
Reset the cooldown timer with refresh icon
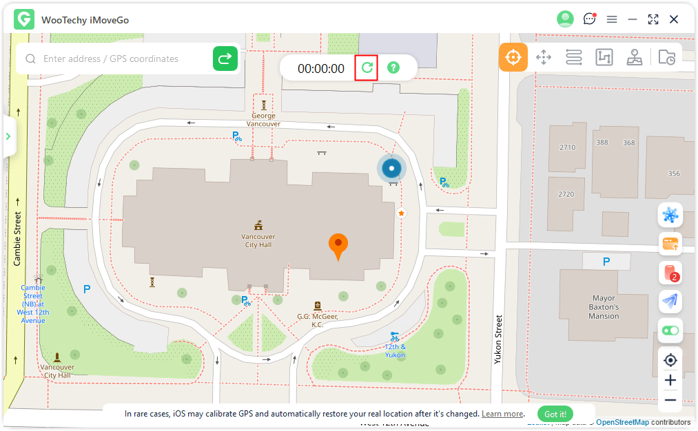click(x=367, y=68)
